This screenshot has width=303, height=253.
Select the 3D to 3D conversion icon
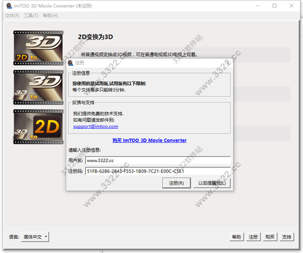tap(38, 88)
